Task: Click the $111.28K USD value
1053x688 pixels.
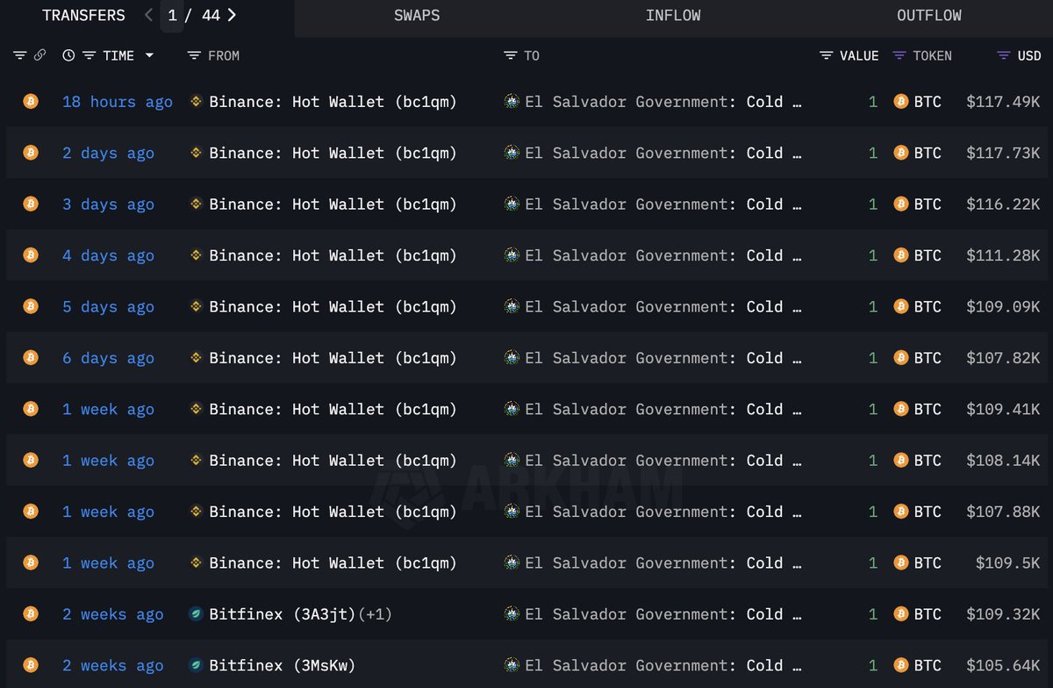Action: 1003,255
